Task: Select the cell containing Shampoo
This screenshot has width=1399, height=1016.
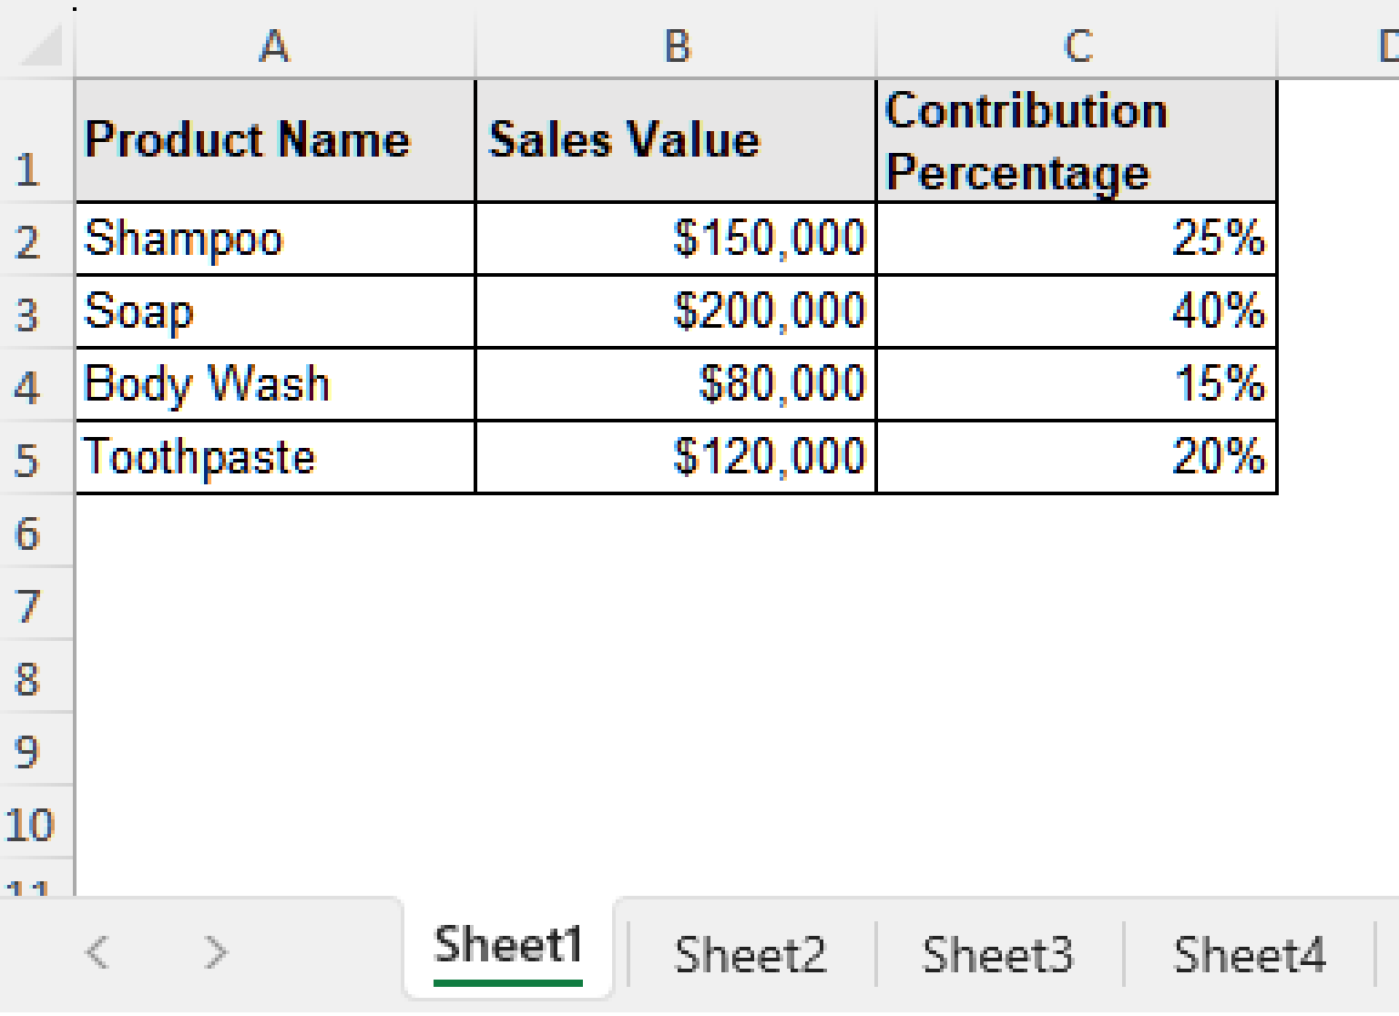Action: pos(275,239)
